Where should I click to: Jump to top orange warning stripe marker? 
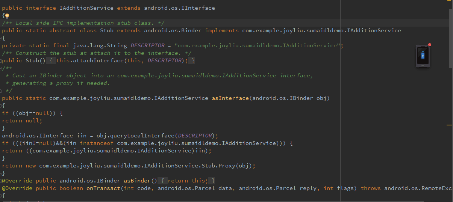point(449,1)
